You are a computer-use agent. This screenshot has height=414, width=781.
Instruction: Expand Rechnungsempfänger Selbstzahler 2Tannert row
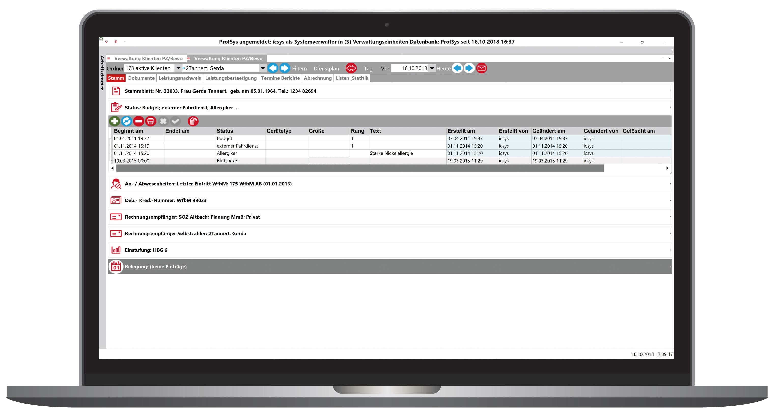[x=390, y=234]
